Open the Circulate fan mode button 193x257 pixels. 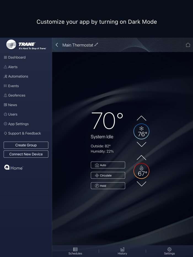[x=108, y=175]
